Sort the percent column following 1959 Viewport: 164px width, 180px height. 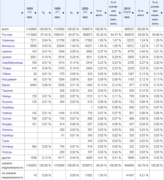[50, 13]
